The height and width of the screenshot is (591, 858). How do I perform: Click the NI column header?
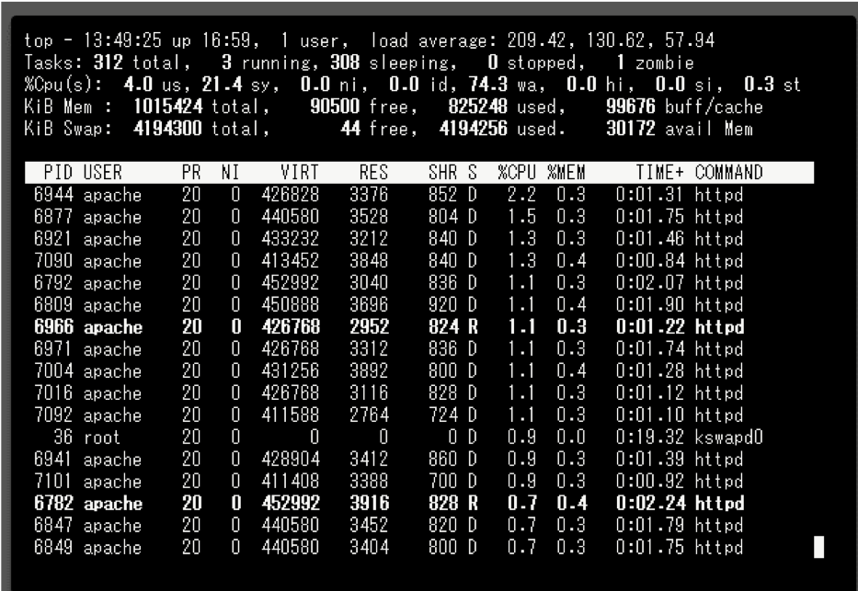coord(231,173)
